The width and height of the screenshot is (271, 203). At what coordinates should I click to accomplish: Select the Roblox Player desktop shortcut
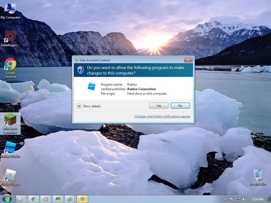[10, 177]
